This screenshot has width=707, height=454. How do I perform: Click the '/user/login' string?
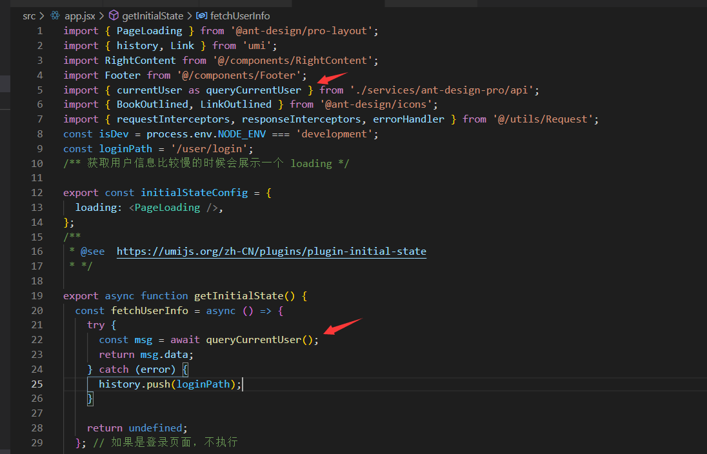209,149
